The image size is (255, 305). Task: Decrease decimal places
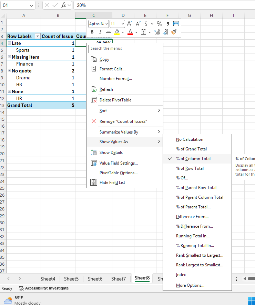pos(165,32)
